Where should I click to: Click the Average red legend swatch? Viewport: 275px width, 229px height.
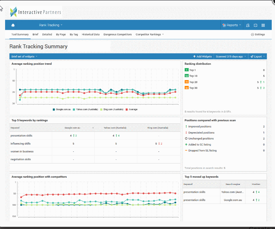pyautogui.click(x=127, y=109)
